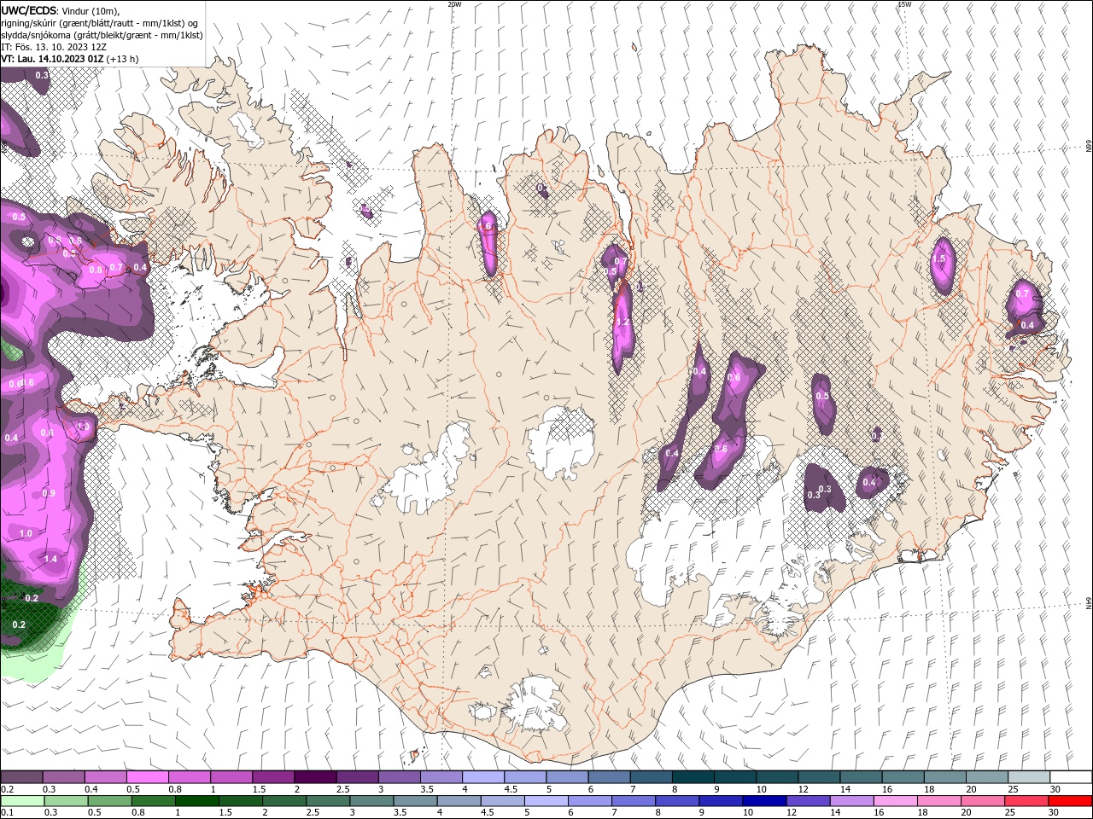Click the 'UWC/ECDS: Vindur (10m),' title line

[x=61, y=10]
